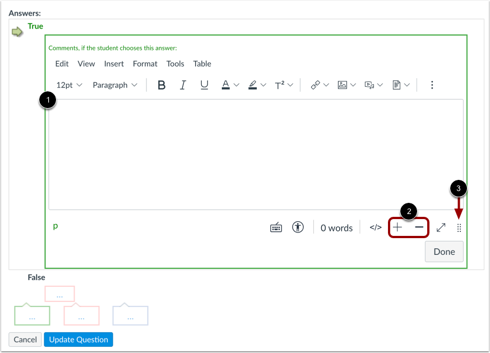
Task: Click inside the comment text area
Action: click(256, 155)
